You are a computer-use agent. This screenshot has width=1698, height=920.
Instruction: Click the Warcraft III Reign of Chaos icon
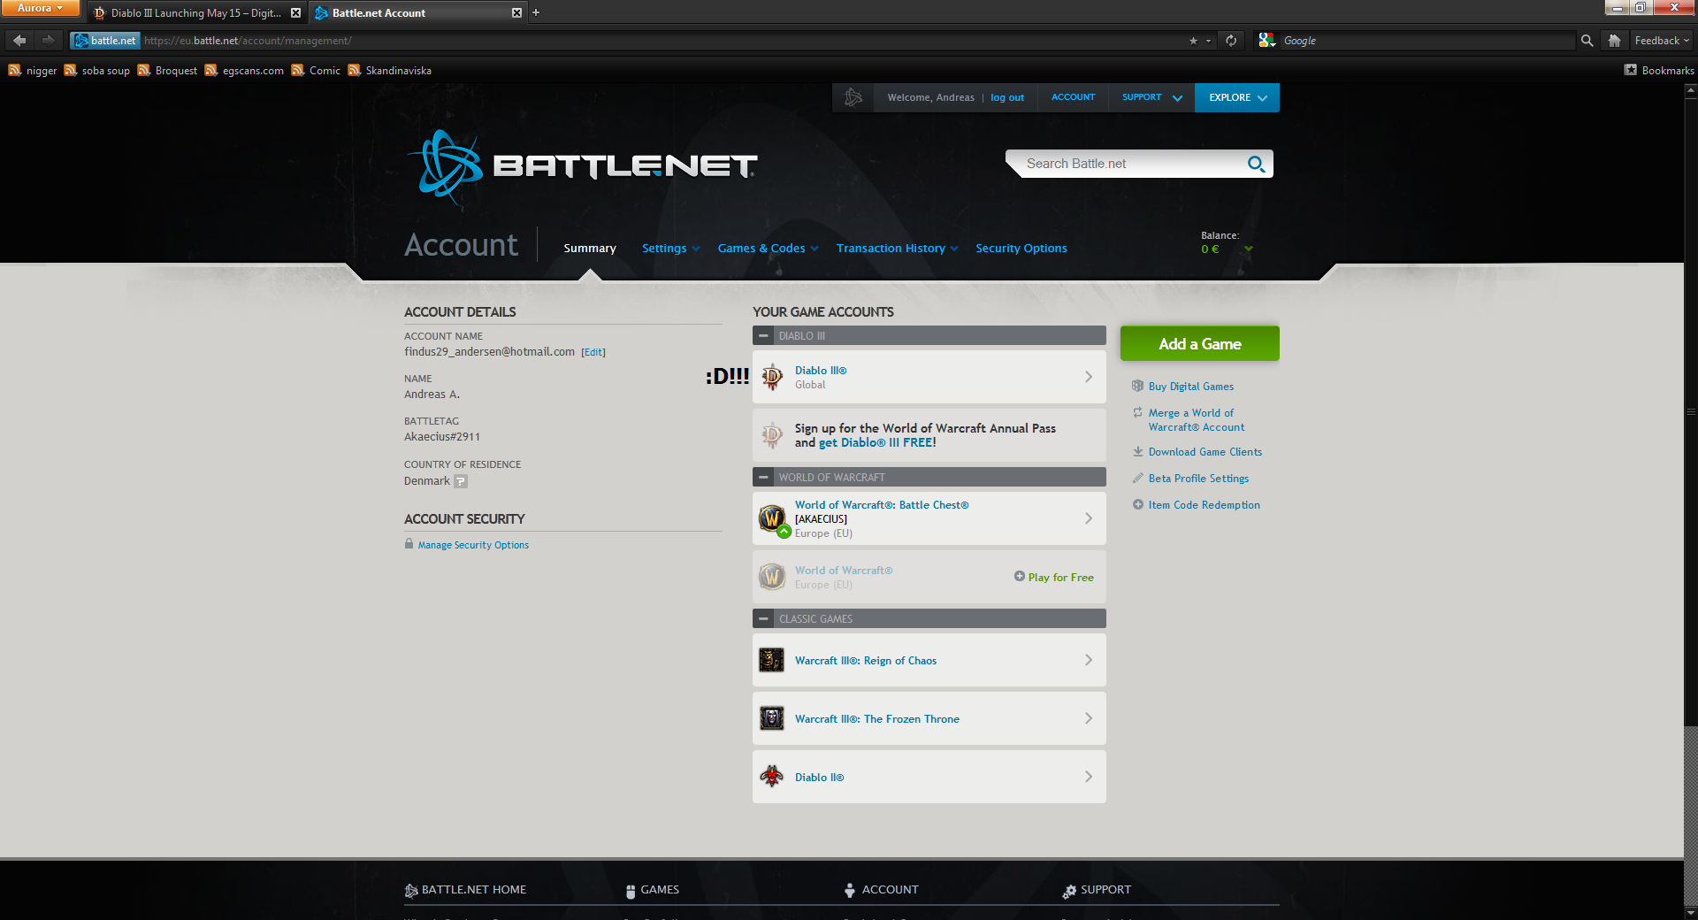click(x=772, y=660)
